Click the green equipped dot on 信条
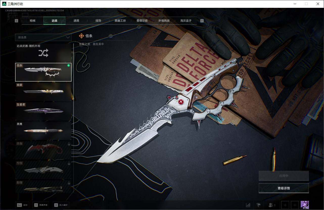This screenshot has width=324, height=210. tap(68, 65)
